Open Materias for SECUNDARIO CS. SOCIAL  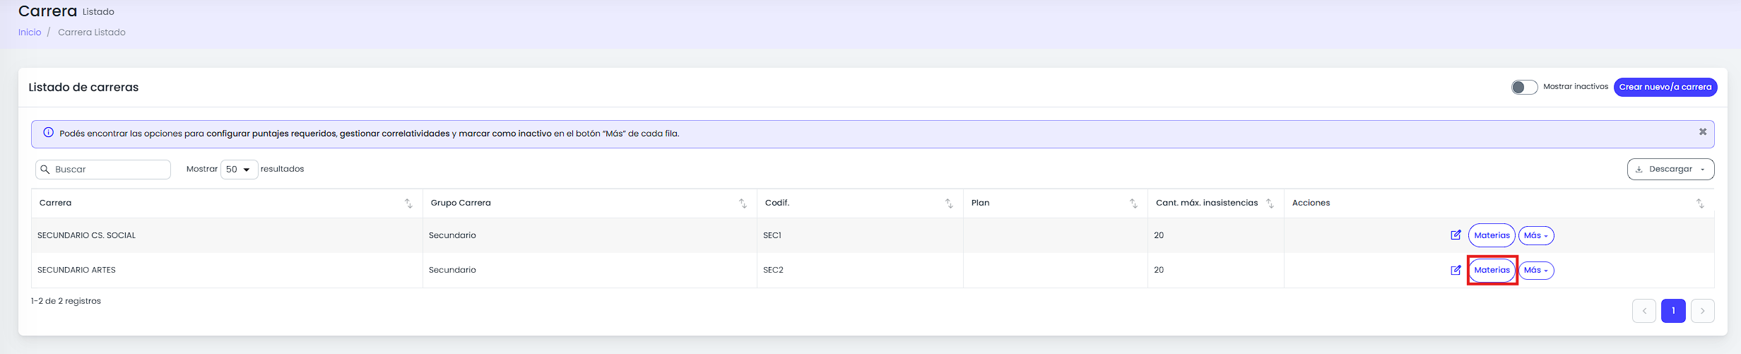[x=1492, y=235]
